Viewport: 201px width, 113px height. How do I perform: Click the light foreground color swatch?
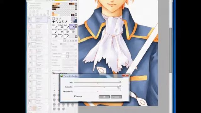tap(73, 19)
